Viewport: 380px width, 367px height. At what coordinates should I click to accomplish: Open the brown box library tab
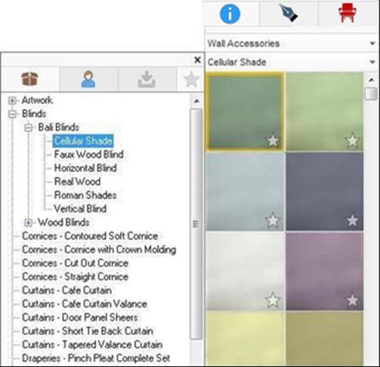tap(29, 79)
